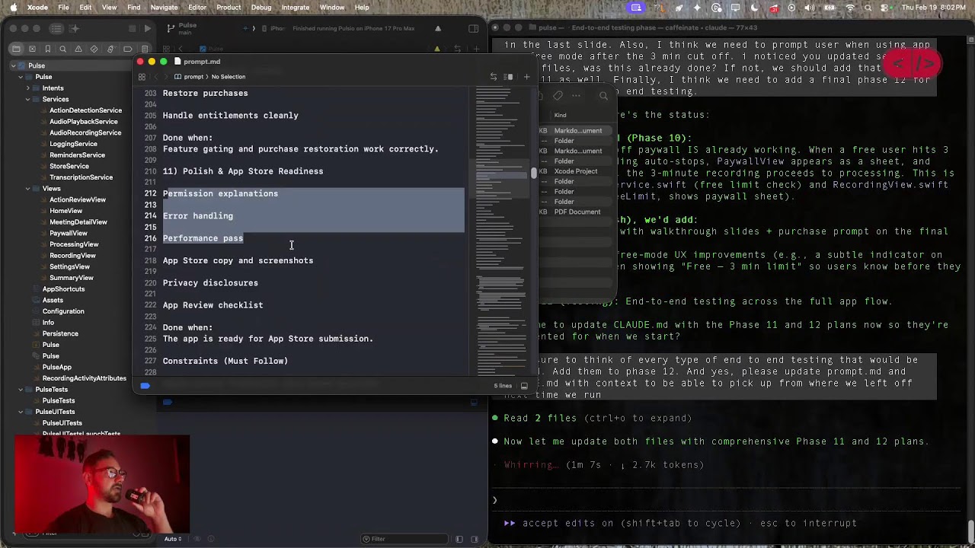This screenshot has height=548, width=975.
Task: Select RecordingView file in navigator
Action: click(72, 256)
